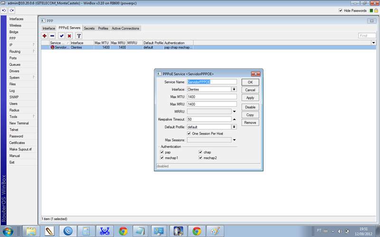Click the Undo arrow in WinBox toolbar
The image size is (380, 237).
click(x=4, y=10)
